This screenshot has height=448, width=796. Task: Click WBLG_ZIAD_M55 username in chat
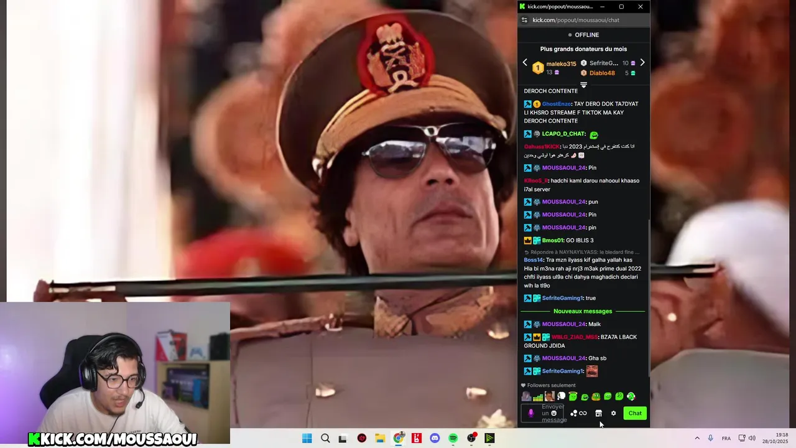click(575, 337)
